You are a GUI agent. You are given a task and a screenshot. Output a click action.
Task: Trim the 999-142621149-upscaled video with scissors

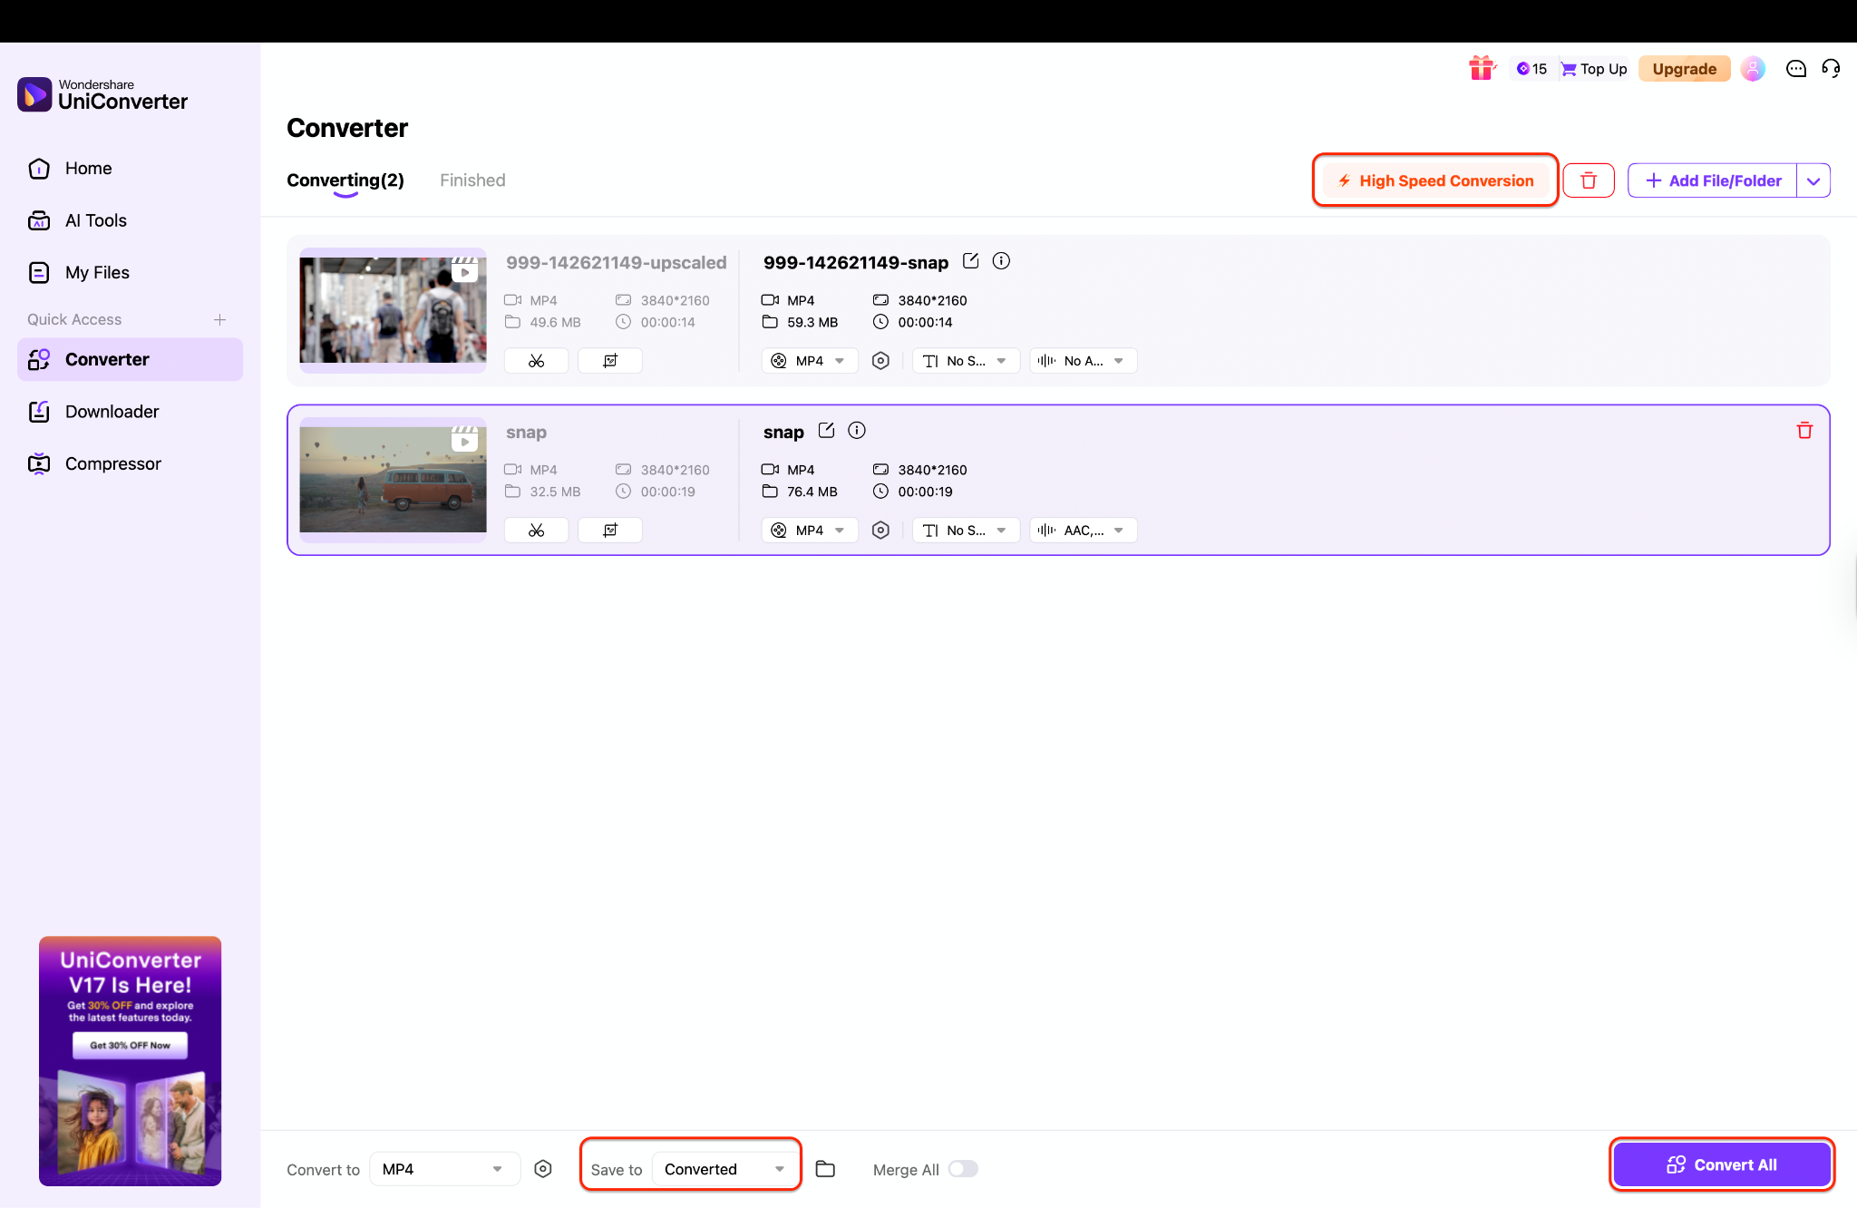click(536, 360)
